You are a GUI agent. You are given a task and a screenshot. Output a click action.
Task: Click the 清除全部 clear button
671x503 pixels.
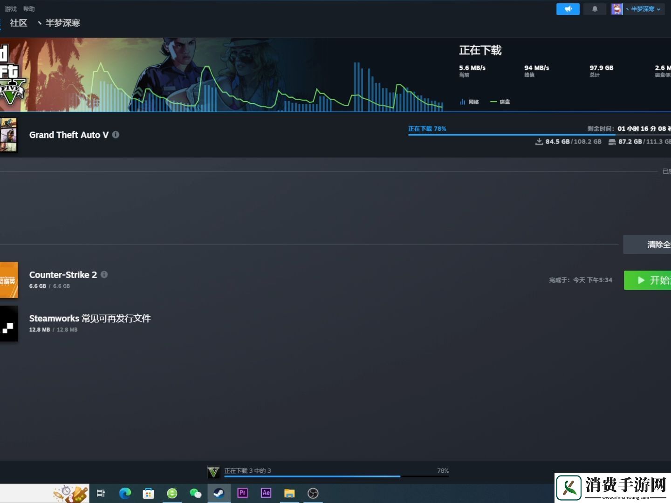(x=647, y=245)
